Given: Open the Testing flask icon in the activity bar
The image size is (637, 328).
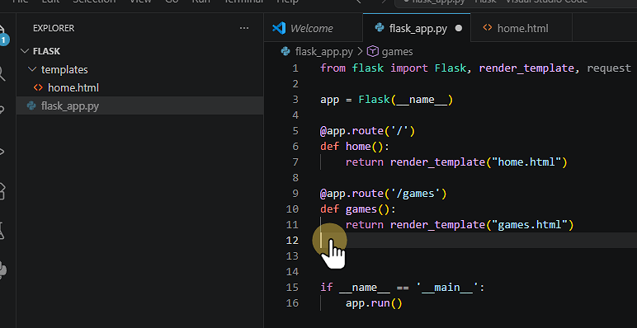Looking at the screenshot, I should point(2,231).
